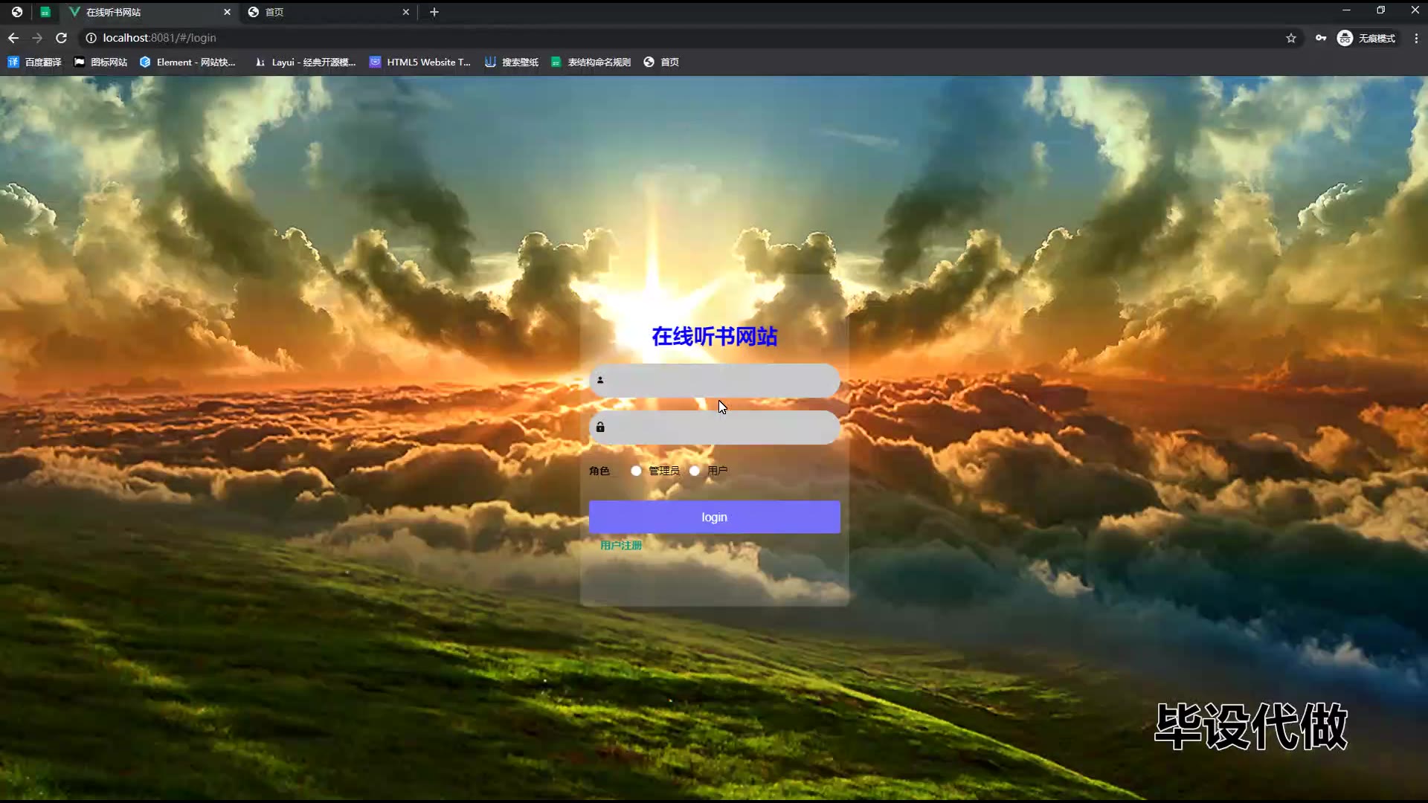The height and width of the screenshot is (803, 1428).
Task: Click the browser forward arrow
Action: (37, 38)
